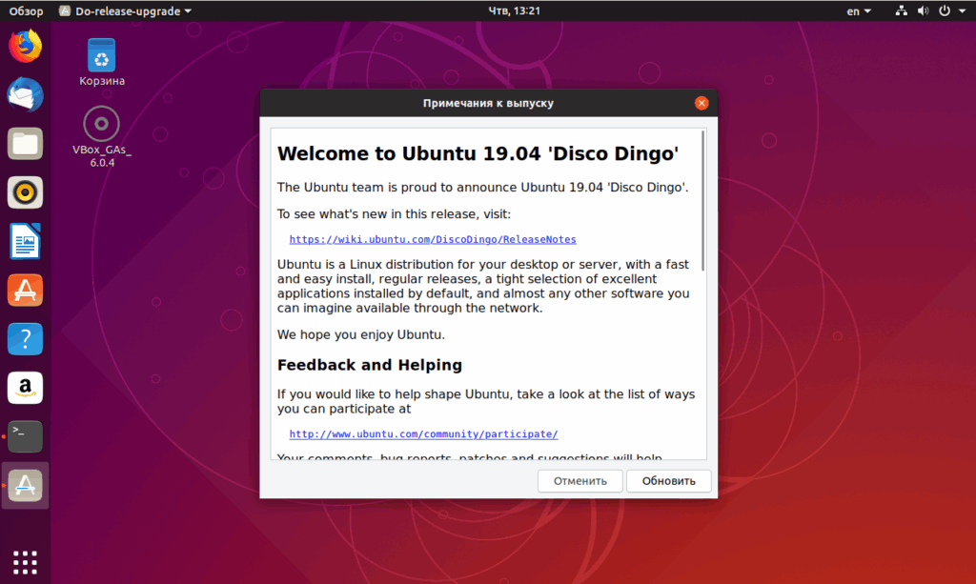This screenshot has height=584, width=976.
Task: Show applications grid
Action: click(x=25, y=562)
